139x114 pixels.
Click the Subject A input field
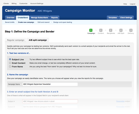tap(50, 101)
